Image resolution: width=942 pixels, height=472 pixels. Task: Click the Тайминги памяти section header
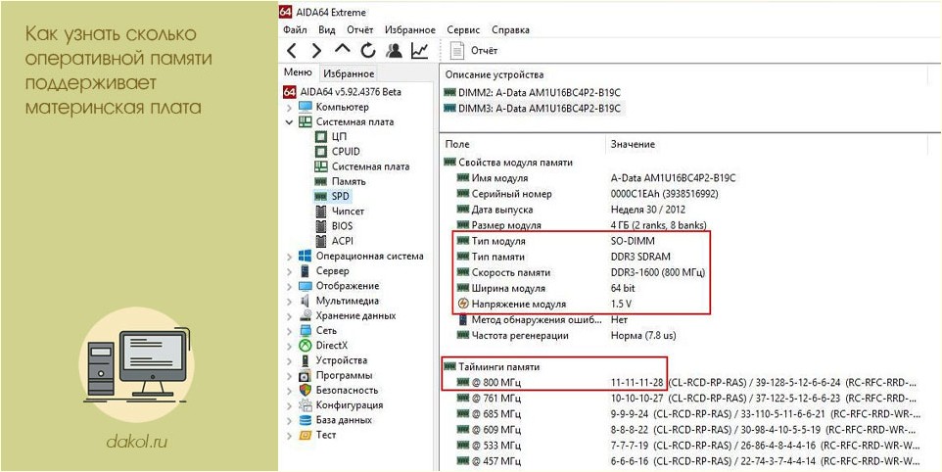[492, 366]
